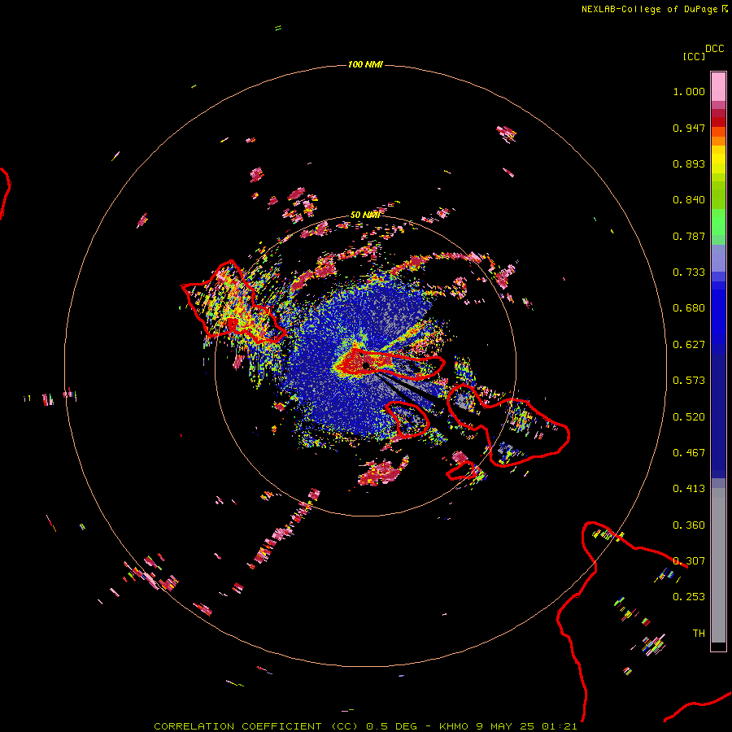Click the 0.573 value on the color scale

coord(689,381)
